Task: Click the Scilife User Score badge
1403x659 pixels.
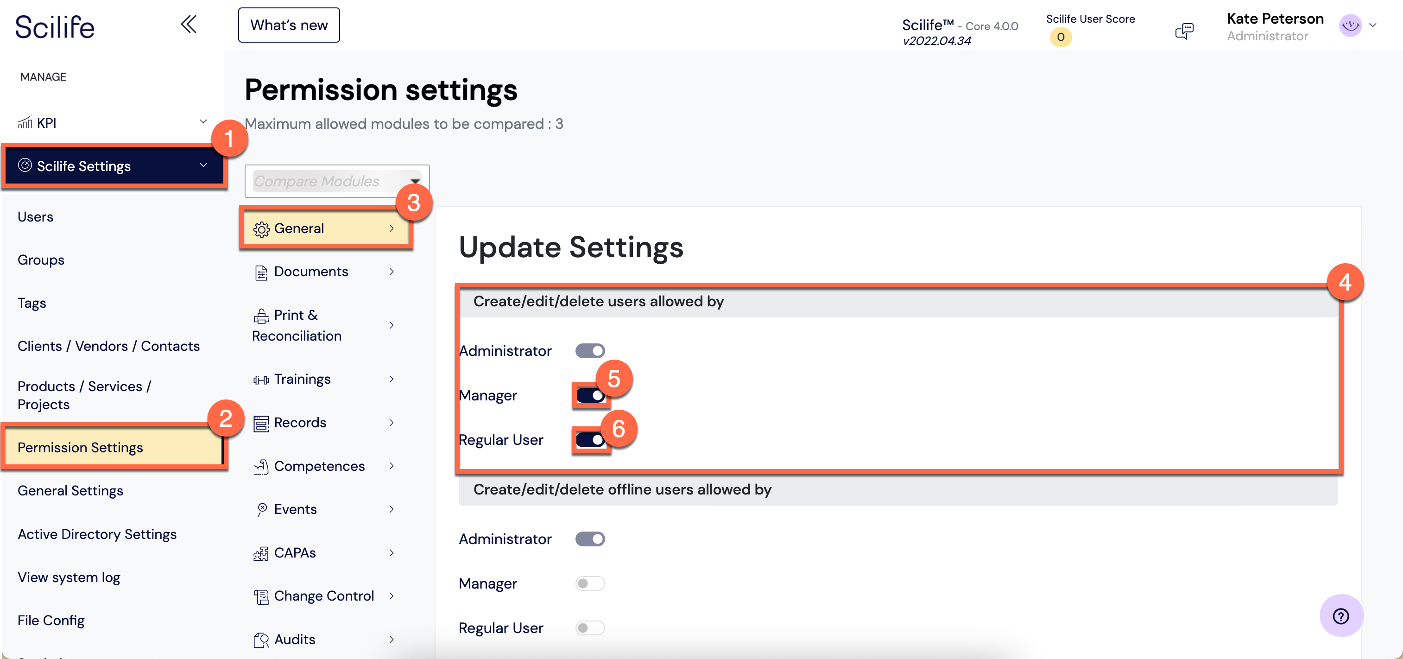Action: [1060, 37]
